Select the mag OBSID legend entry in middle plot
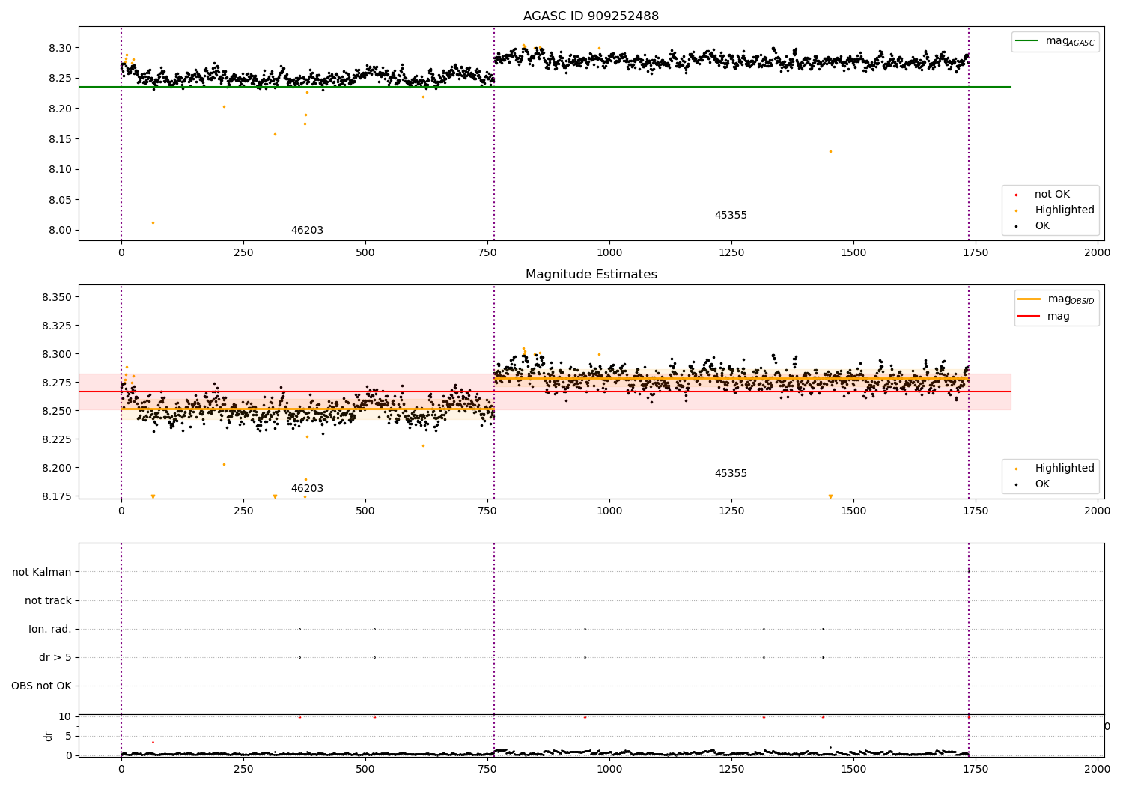Viewport: 1123px width, 786px height. tap(1056, 299)
